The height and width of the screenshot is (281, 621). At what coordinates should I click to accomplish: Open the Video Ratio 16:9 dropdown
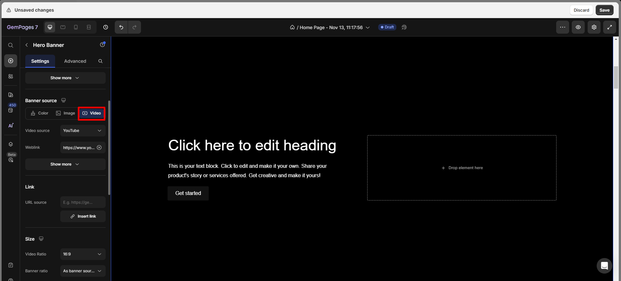(x=83, y=254)
